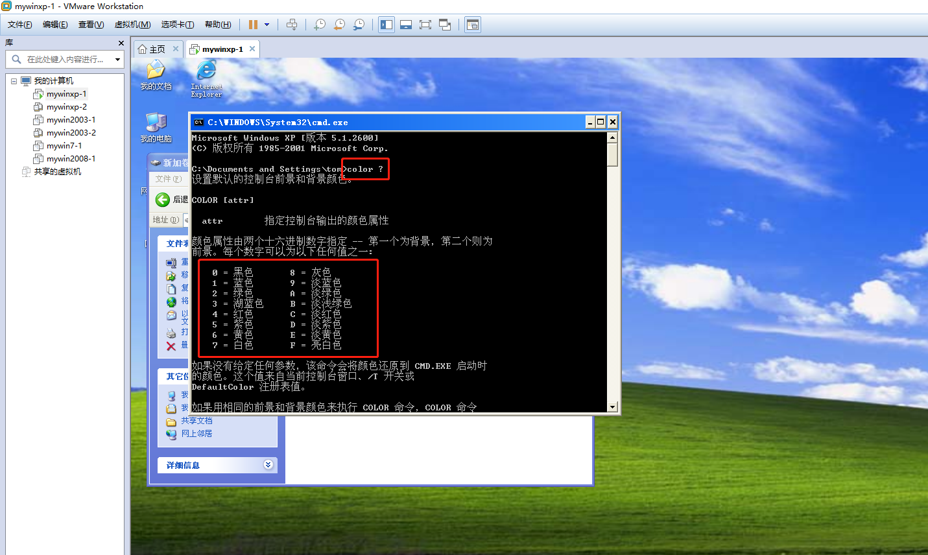928x555 pixels.
Task: Click the printer task icon in Explorer
Action: tap(171, 333)
